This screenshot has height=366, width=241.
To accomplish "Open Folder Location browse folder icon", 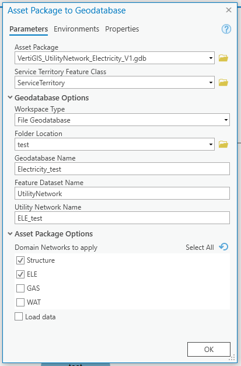I will [x=223, y=144].
